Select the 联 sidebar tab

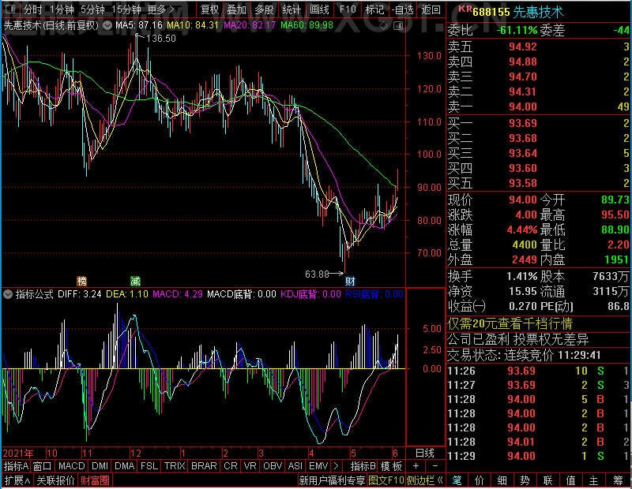pyautogui.click(x=547, y=480)
